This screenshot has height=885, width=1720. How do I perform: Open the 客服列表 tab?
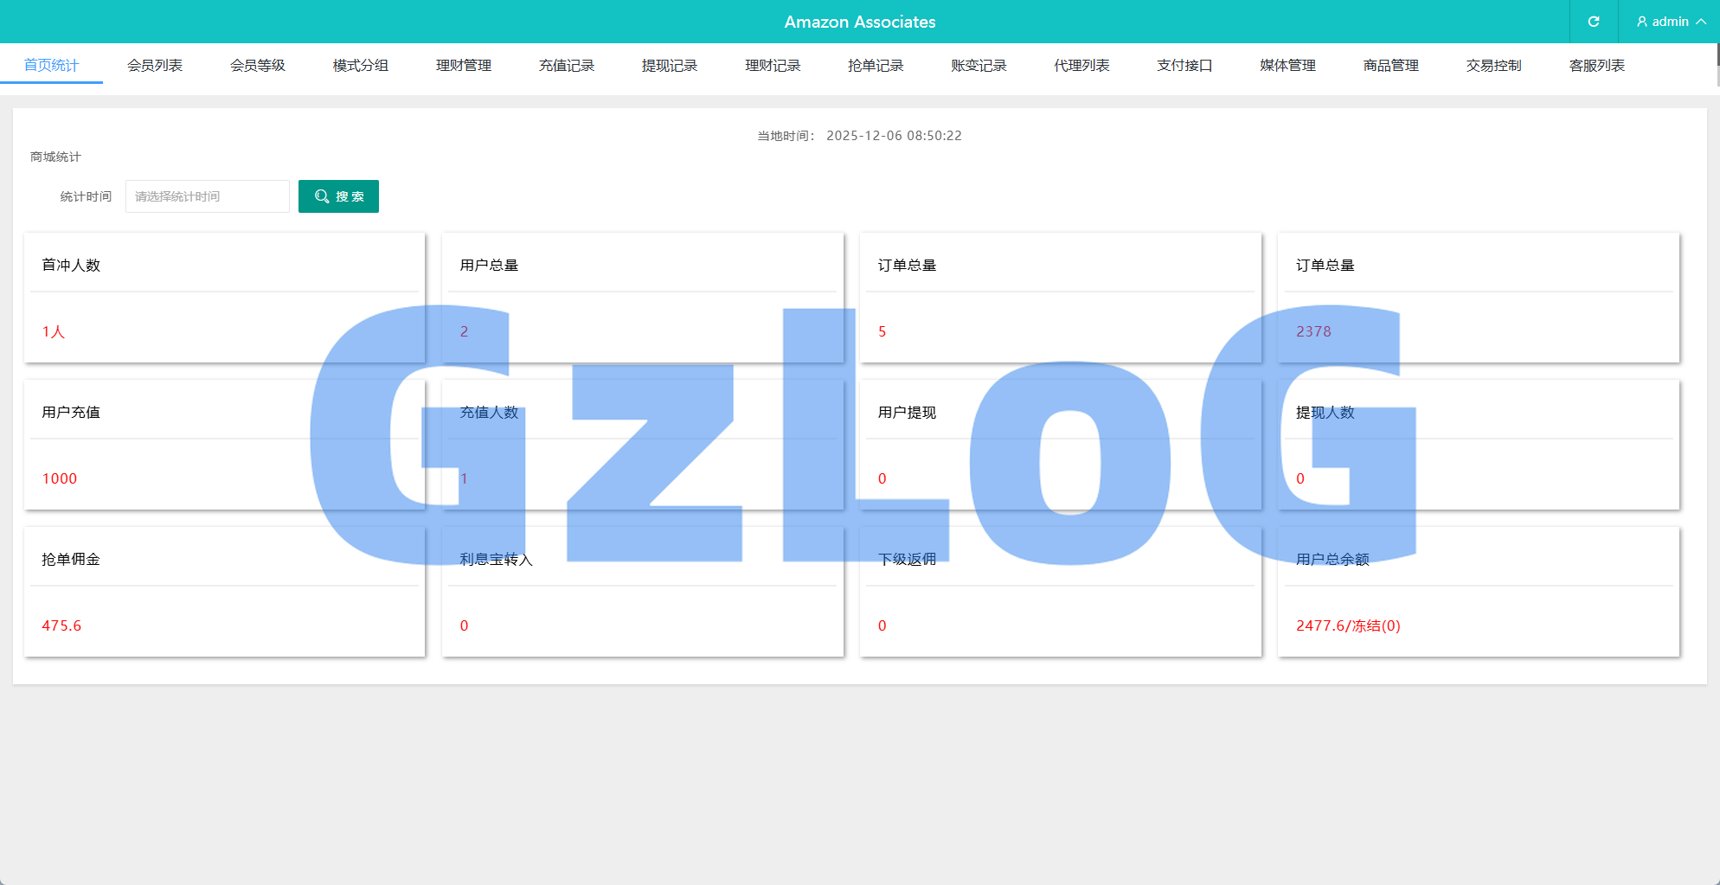[1597, 66]
